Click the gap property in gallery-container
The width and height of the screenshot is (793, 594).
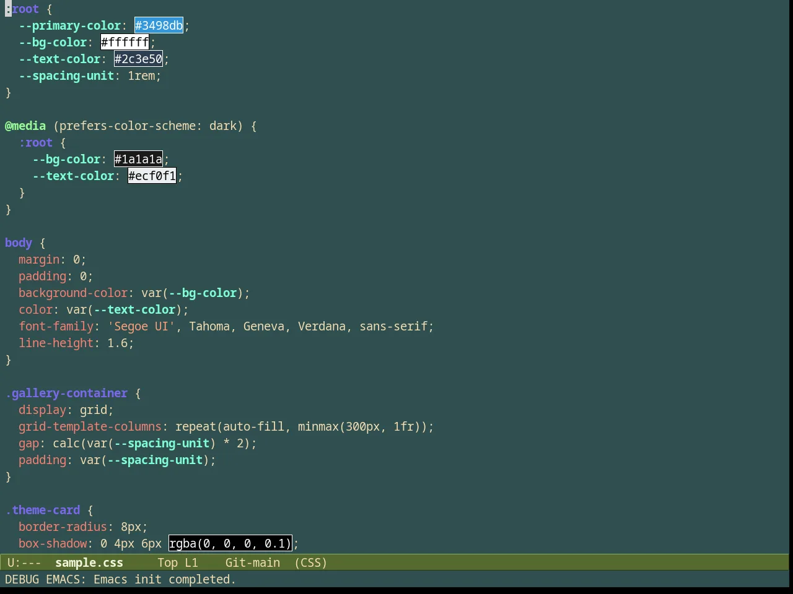[x=28, y=443]
